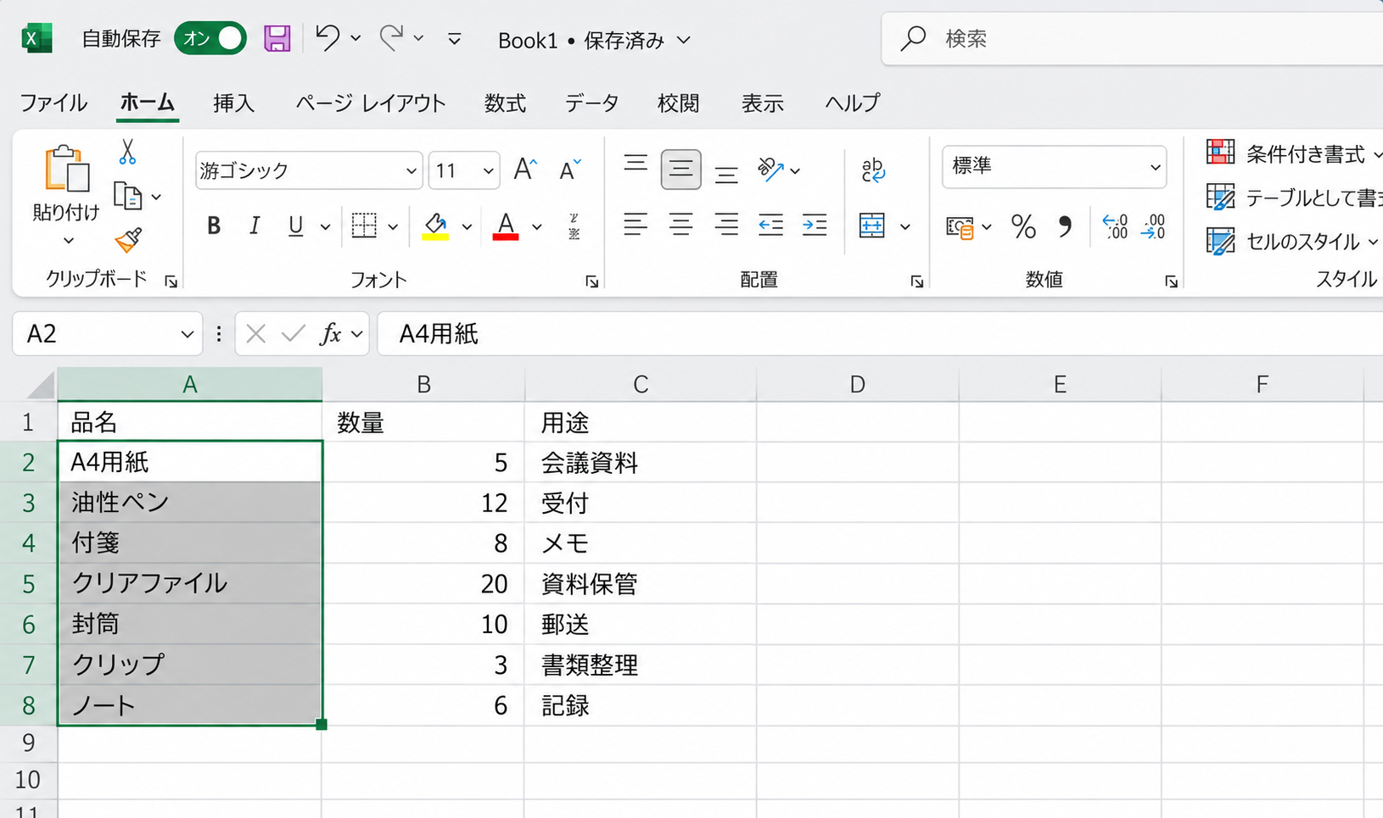Toggle bold formatting
The image size is (1383, 818).
point(214,225)
